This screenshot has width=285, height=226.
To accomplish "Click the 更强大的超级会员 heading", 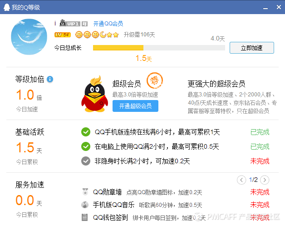I will [216, 84].
